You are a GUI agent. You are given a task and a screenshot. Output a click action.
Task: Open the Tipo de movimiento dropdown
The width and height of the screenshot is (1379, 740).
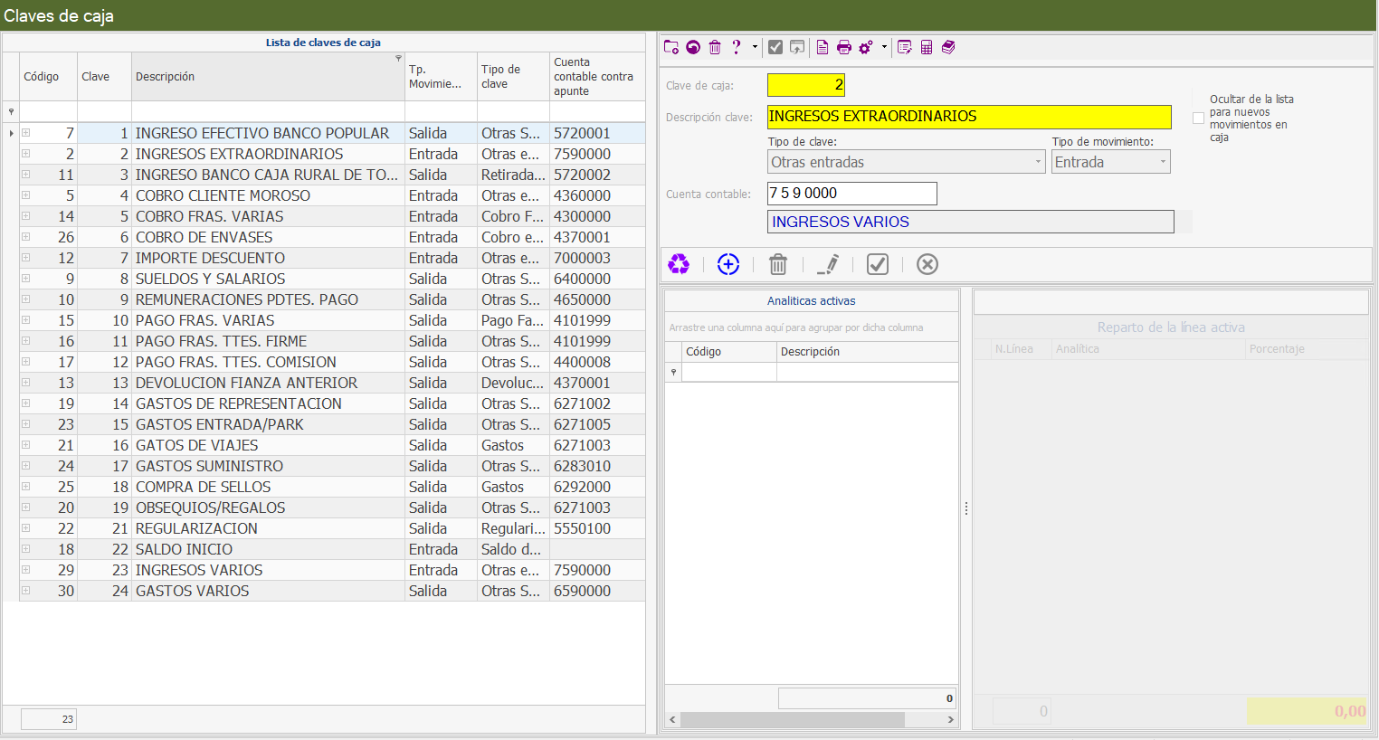point(1163,162)
